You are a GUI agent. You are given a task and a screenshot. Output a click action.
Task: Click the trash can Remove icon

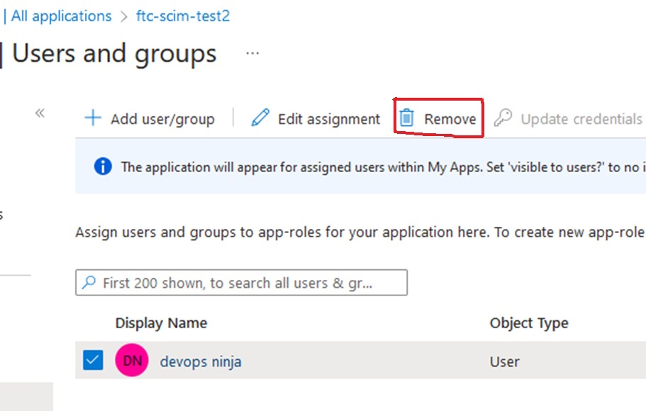tap(406, 118)
